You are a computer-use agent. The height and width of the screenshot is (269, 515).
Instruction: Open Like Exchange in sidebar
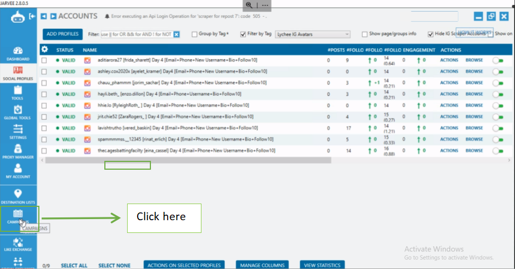pos(18,245)
